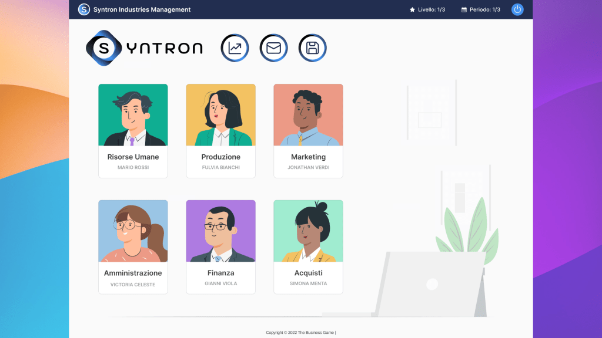602x338 pixels.
Task: Select the Risorse Umane department label
Action: pos(133,157)
